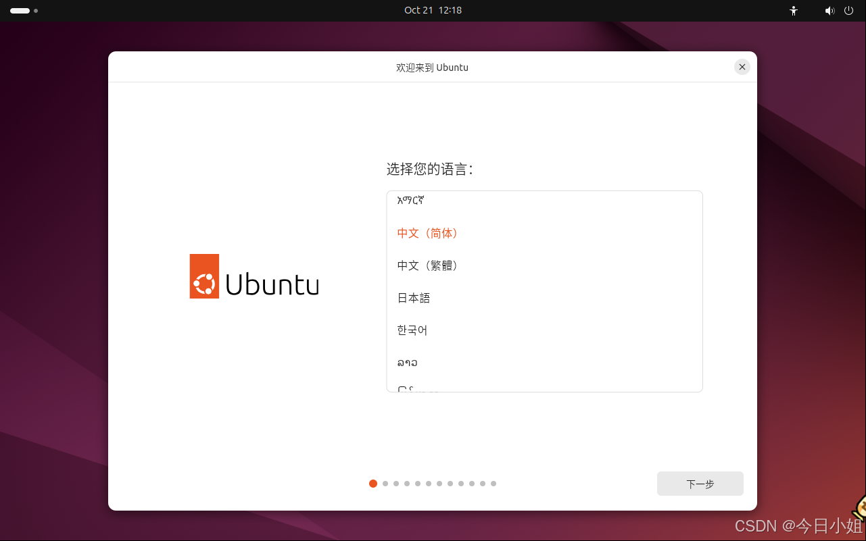The image size is (866, 541).
Task: Click the small workspace dot beside Activities
Action: tap(36, 11)
